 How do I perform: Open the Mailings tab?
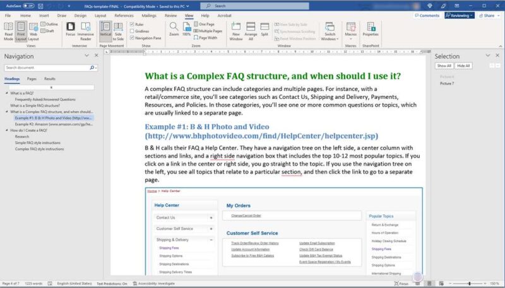(x=149, y=15)
